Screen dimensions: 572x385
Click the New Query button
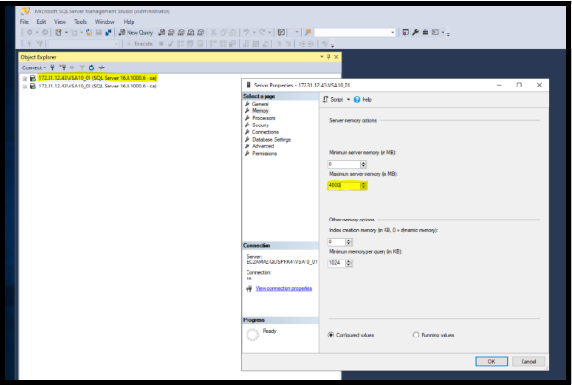[136, 32]
